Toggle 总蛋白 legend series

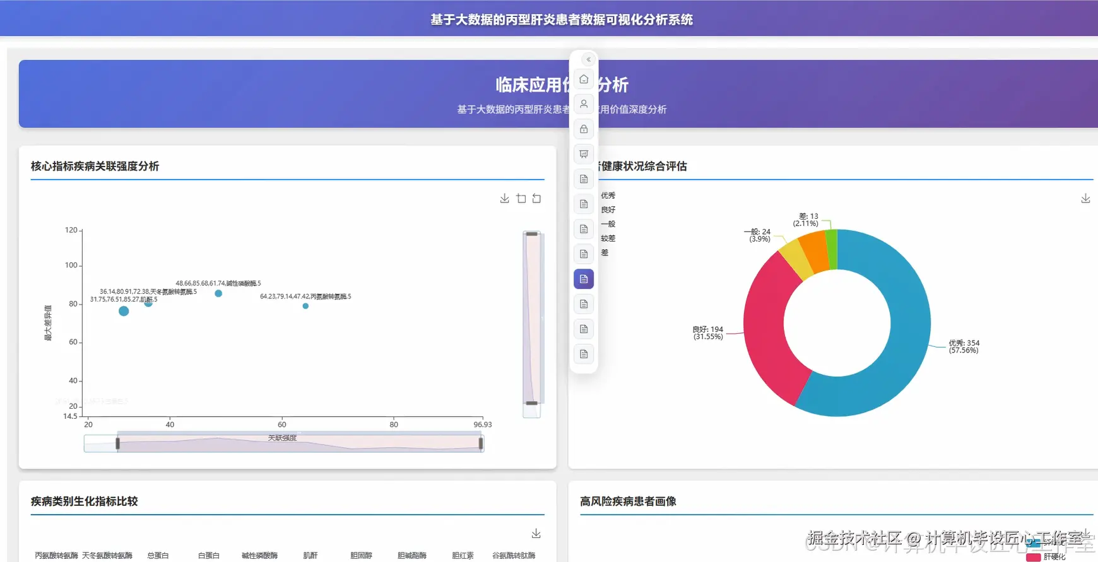[158, 556]
